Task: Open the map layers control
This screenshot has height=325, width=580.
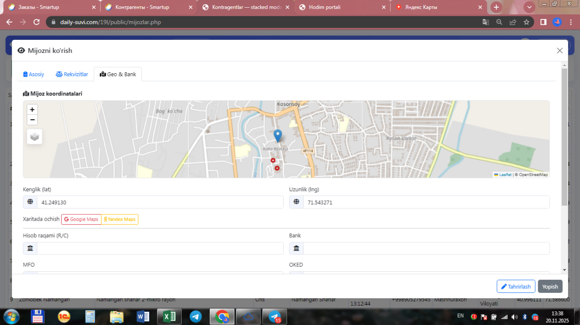Action: (34, 136)
